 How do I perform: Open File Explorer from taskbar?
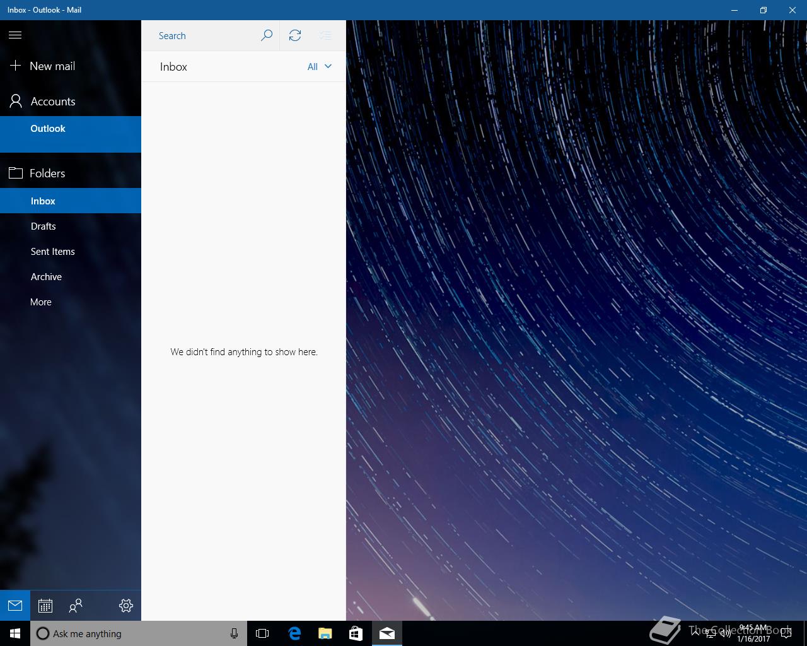point(325,633)
